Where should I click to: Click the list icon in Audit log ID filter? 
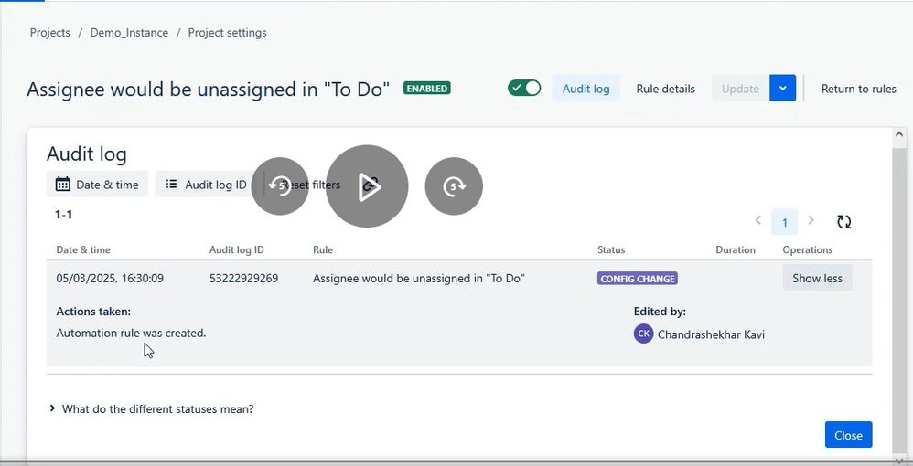(x=171, y=185)
